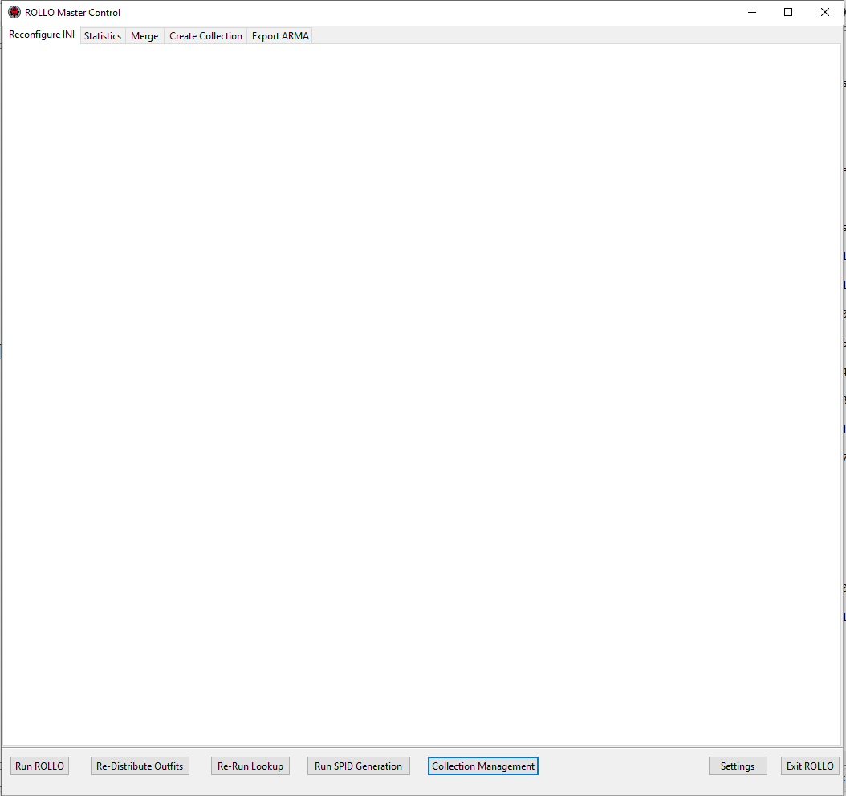Minimize the ROLLO Master Control window
846x796 pixels.
click(751, 12)
